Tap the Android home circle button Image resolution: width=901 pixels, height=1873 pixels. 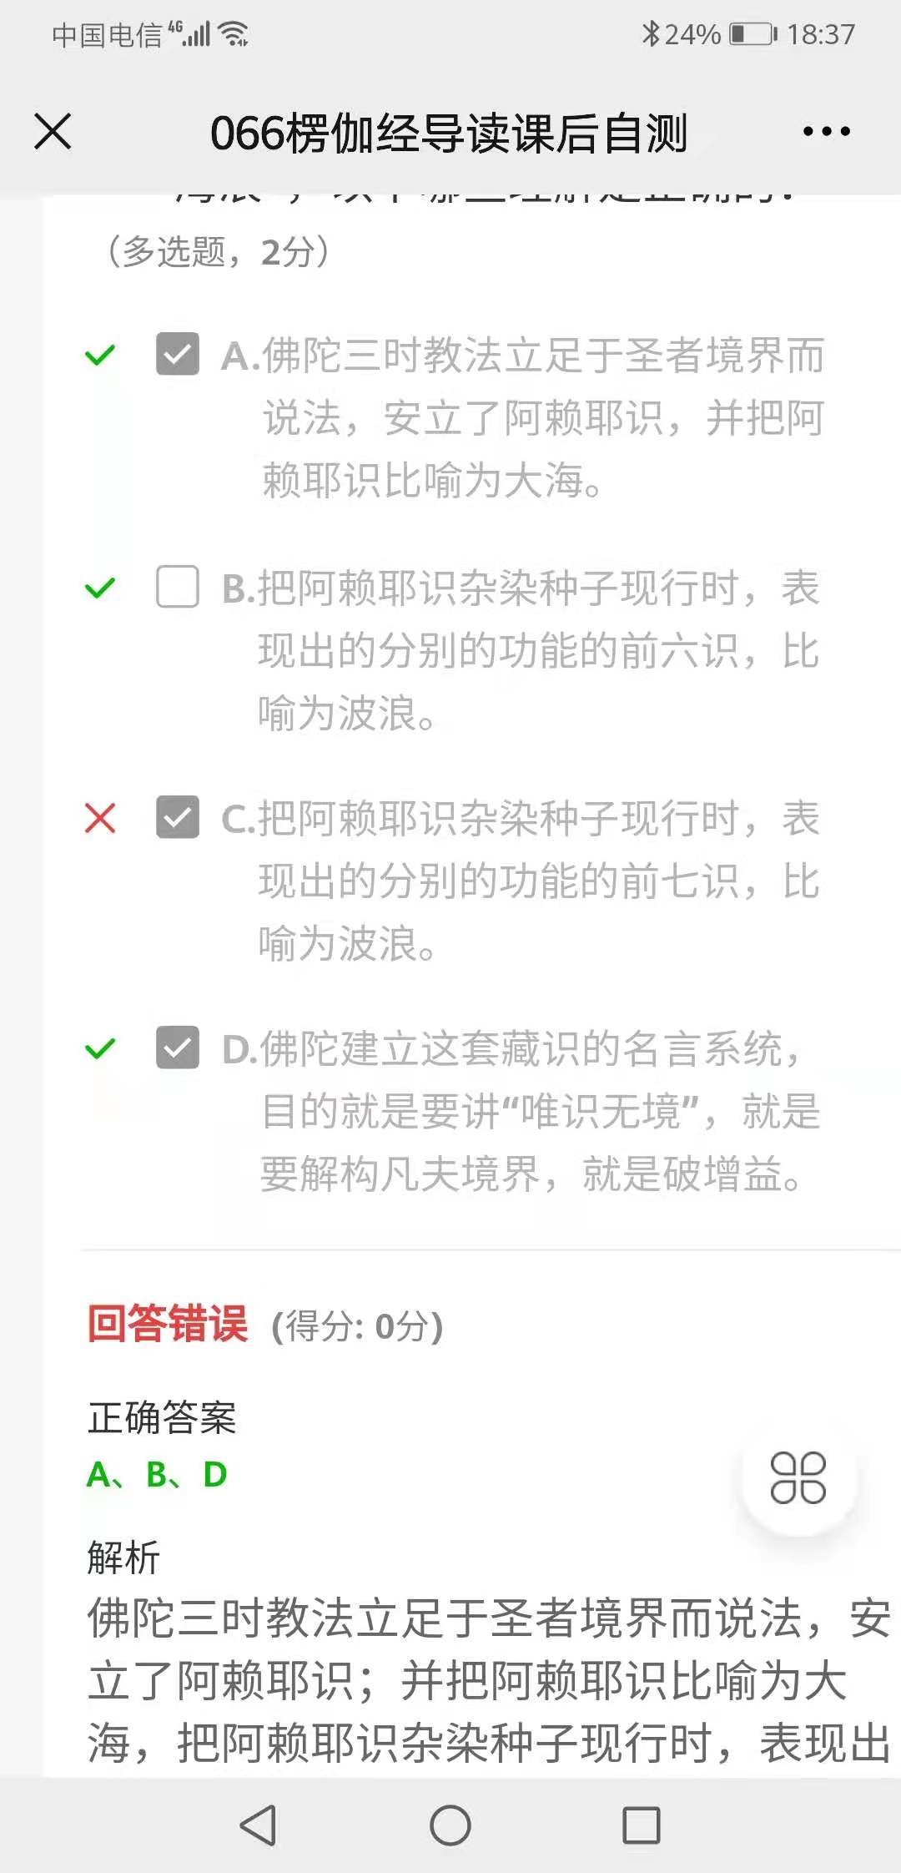[450, 1825]
